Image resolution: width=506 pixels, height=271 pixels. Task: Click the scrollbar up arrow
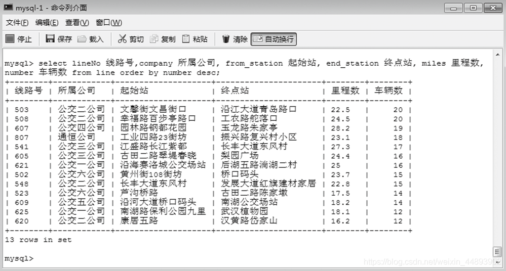497,55
